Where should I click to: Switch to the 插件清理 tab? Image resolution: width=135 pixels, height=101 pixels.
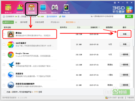[x=24, y=22]
